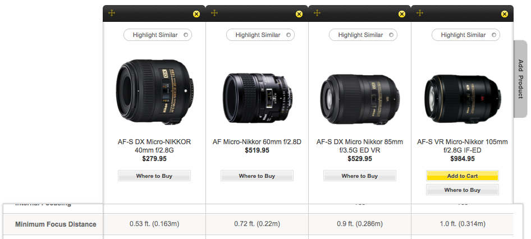Image resolution: width=531 pixels, height=239 pixels.
Task: Click move handle icon on 85mm lens column
Action: [x=317, y=13]
